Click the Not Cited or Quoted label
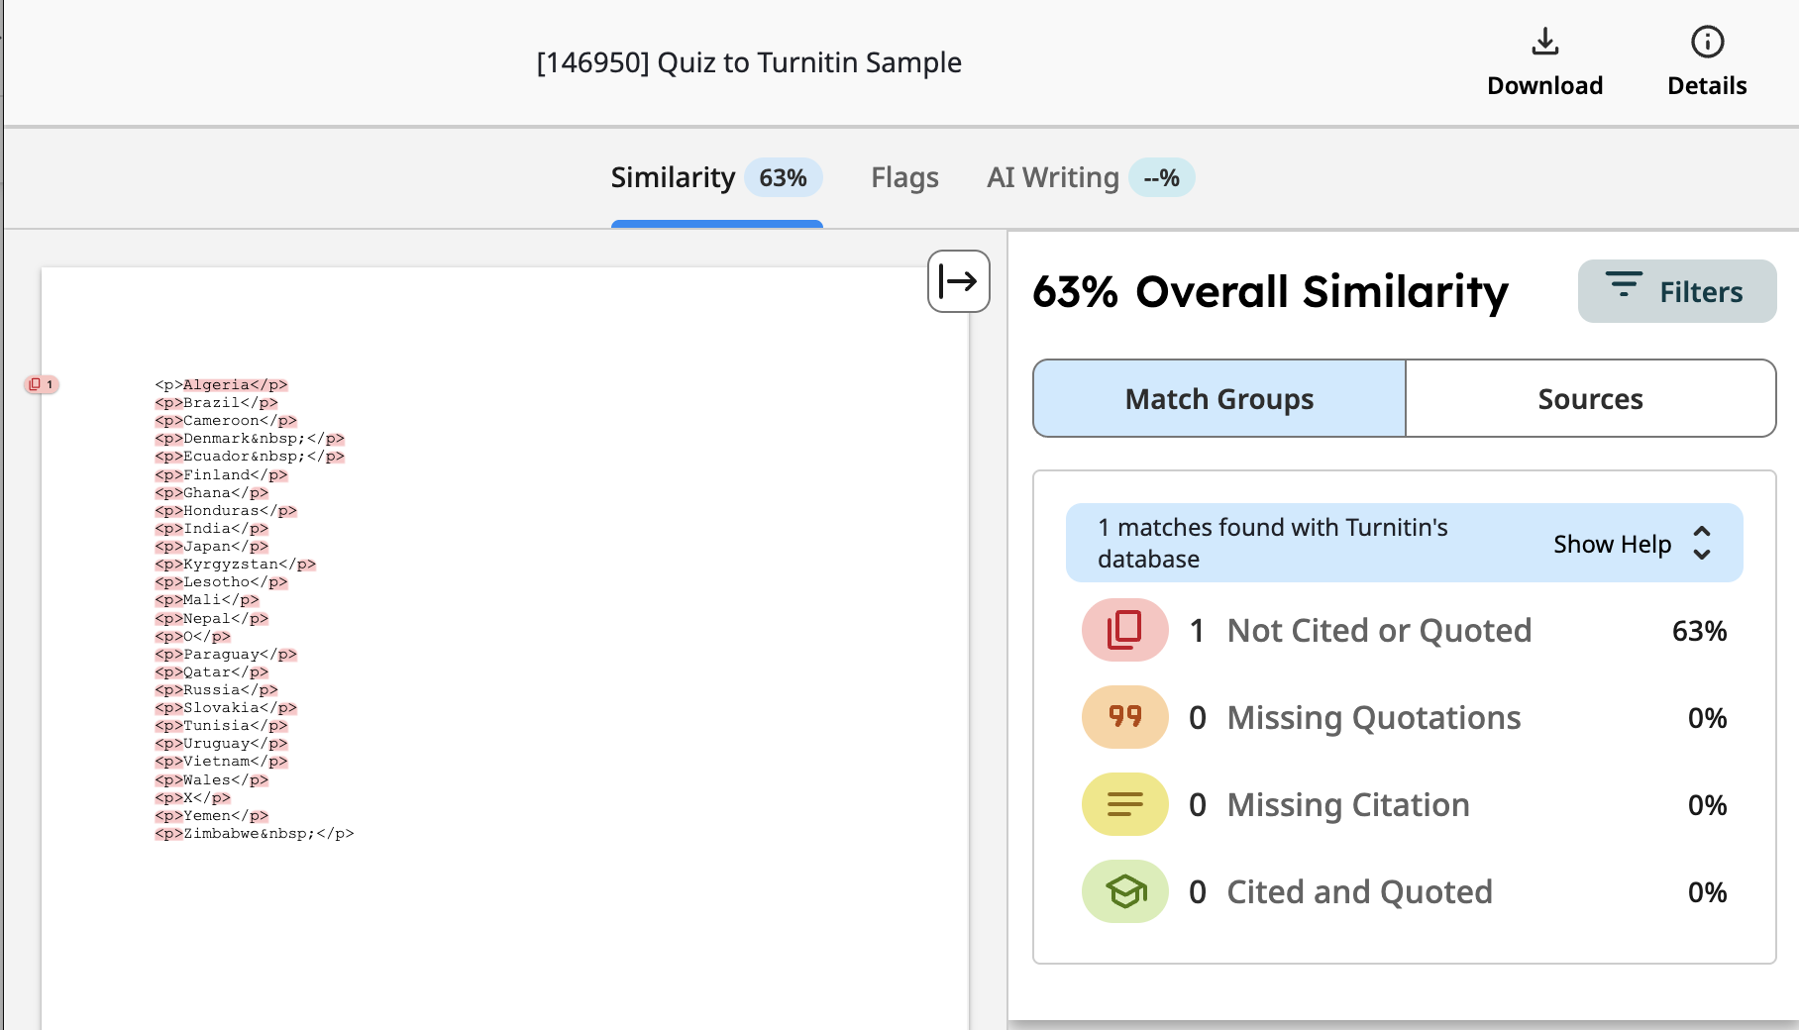Image resolution: width=1799 pixels, height=1030 pixels. pyautogui.click(x=1379, y=631)
